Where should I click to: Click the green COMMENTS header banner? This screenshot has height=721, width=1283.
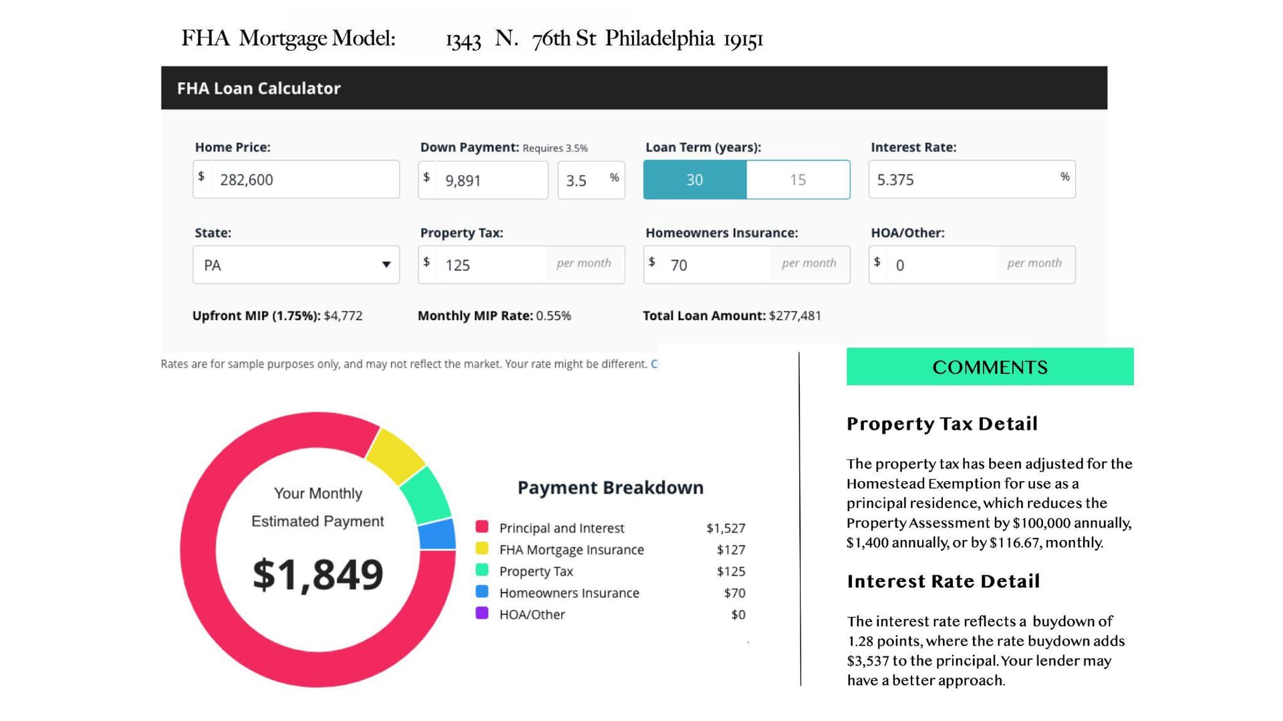(x=990, y=366)
